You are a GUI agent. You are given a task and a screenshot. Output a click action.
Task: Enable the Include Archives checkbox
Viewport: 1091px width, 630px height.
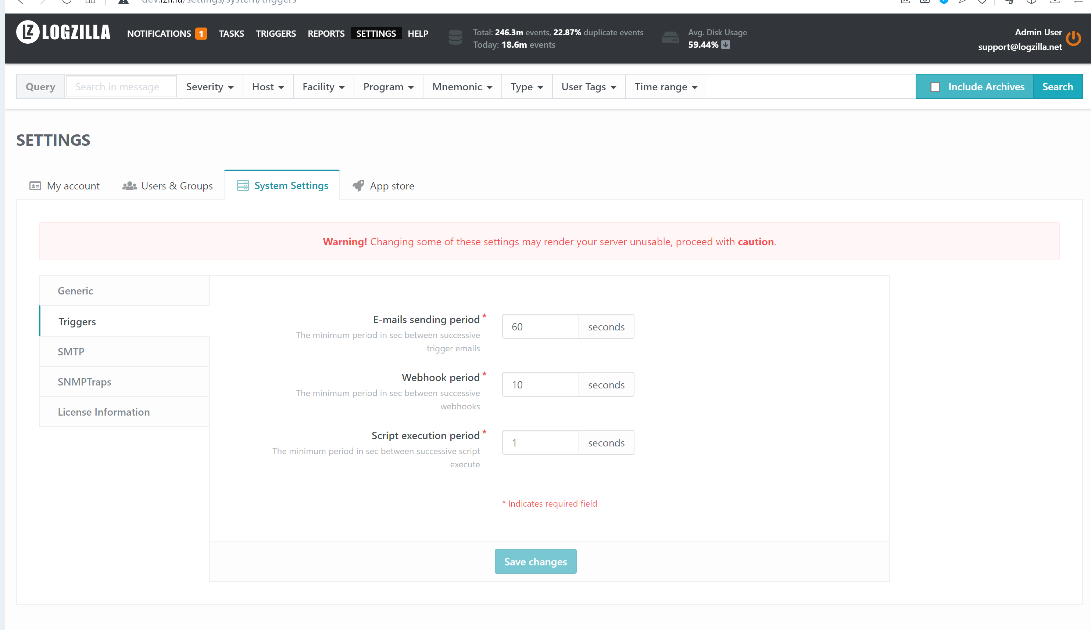pos(935,87)
